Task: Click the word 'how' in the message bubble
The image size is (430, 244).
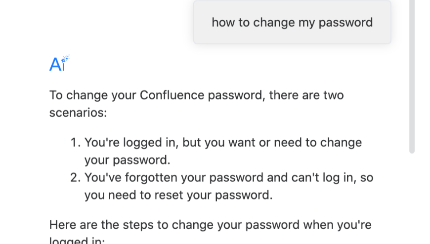Action: (x=223, y=22)
